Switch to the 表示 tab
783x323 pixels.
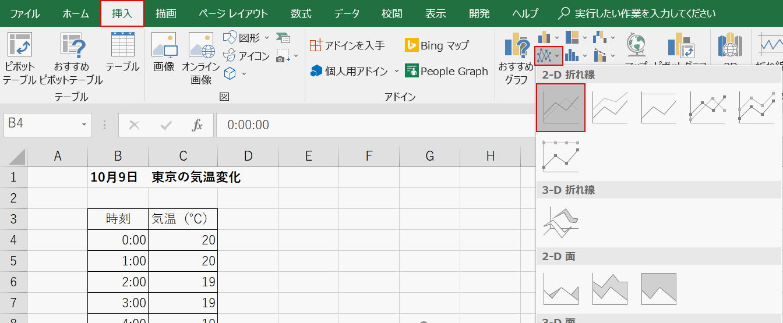pos(435,13)
